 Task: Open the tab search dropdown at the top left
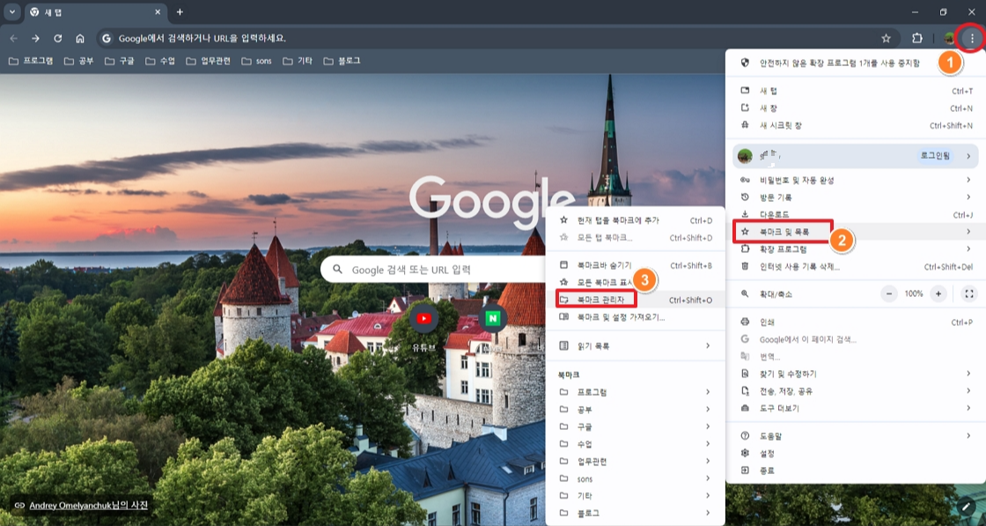tap(12, 12)
